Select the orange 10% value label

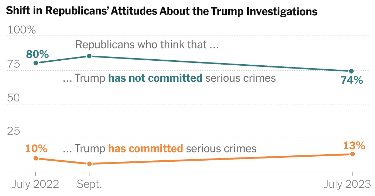point(36,148)
